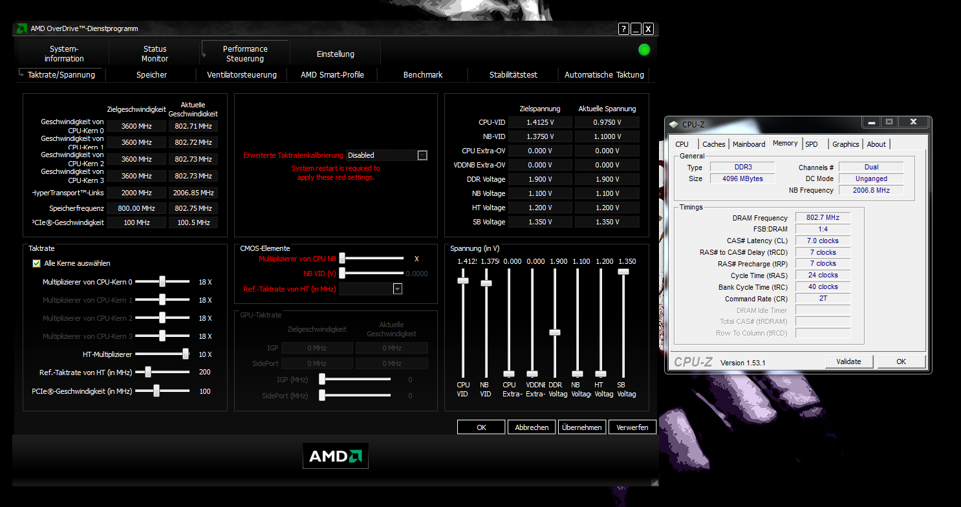The image size is (961, 507).
Task: Click the AMD logo at bottom
Action: tap(335, 456)
